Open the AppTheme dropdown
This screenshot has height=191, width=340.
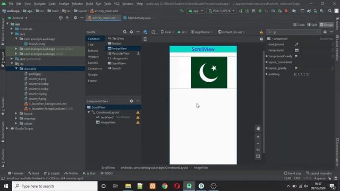point(202,32)
